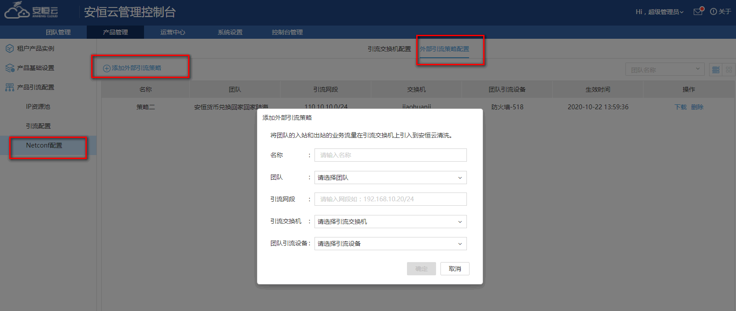Expand the 请选择团队 dropdown in dialog
Image resolution: width=736 pixels, height=311 pixels.
tap(390, 178)
